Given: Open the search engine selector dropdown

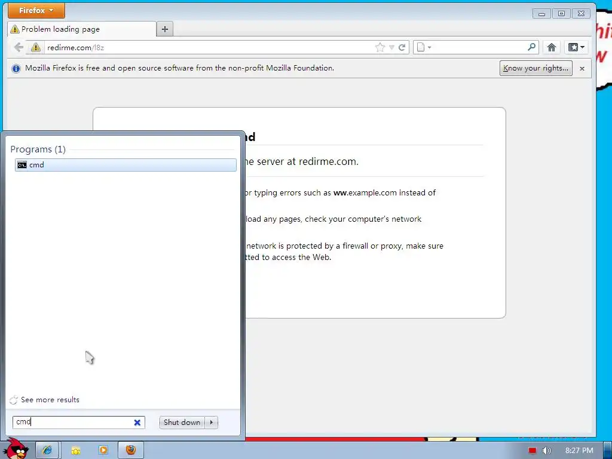Looking at the screenshot, I should pyautogui.click(x=424, y=48).
